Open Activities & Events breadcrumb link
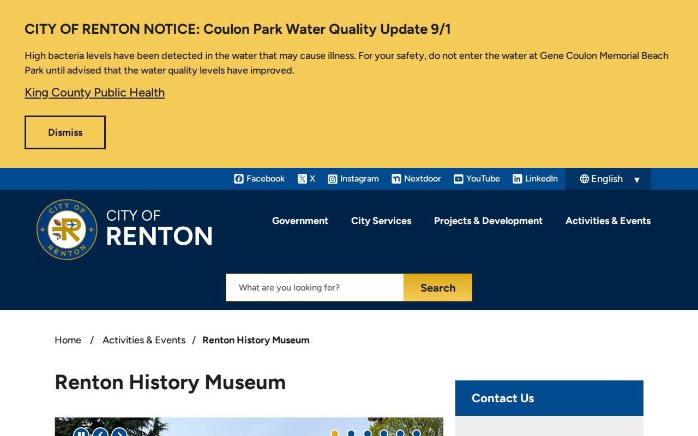 coord(144,340)
